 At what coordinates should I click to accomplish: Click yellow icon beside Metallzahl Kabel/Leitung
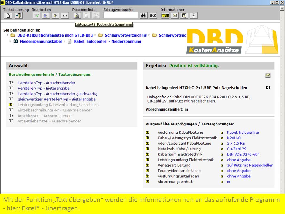[x=148, y=149]
